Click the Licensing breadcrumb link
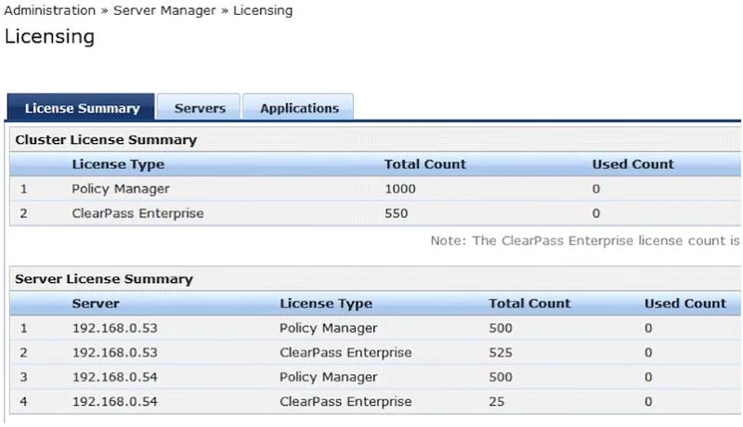This screenshot has width=743, height=427. (x=263, y=10)
